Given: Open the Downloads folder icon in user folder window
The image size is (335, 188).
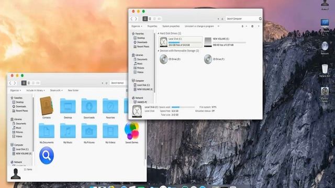Looking at the screenshot, I should [x=89, y=106].
